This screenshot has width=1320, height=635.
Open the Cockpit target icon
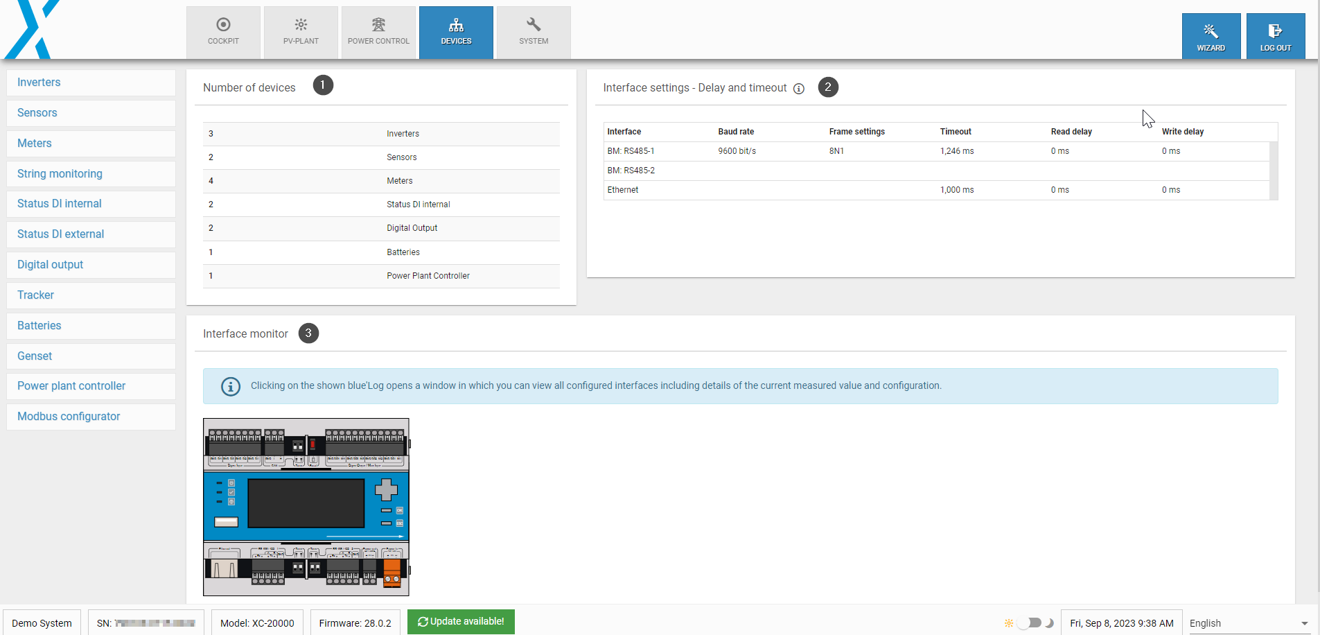tap(223, 25)
